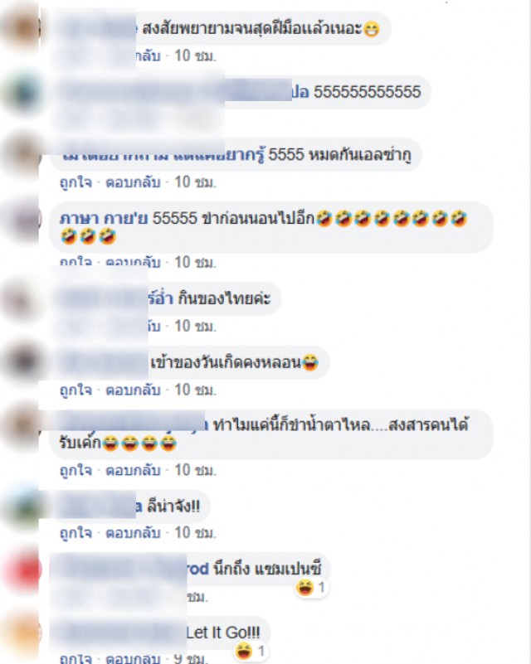
Task: Reply to the ลีน่าจัง!! comment
Action: [133, 533]
